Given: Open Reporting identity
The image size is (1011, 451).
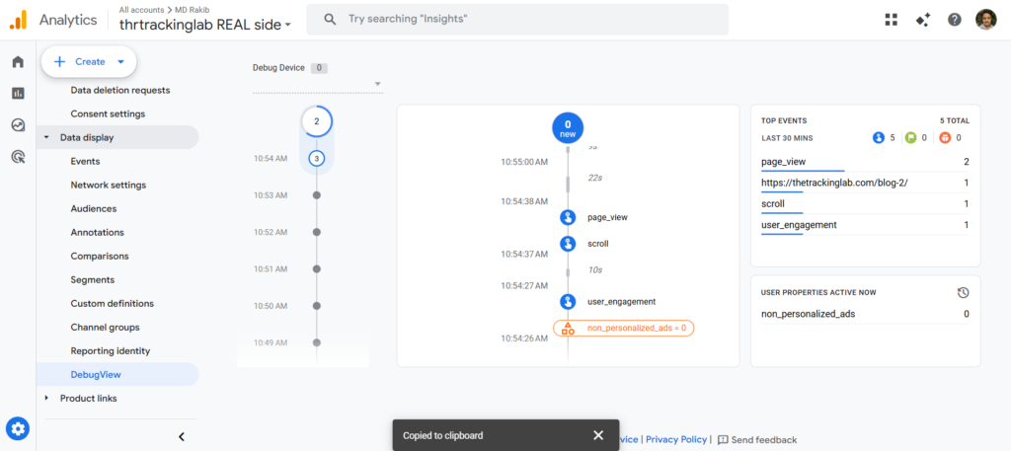Looking at the screenshot, I should (x=111, y=351).
